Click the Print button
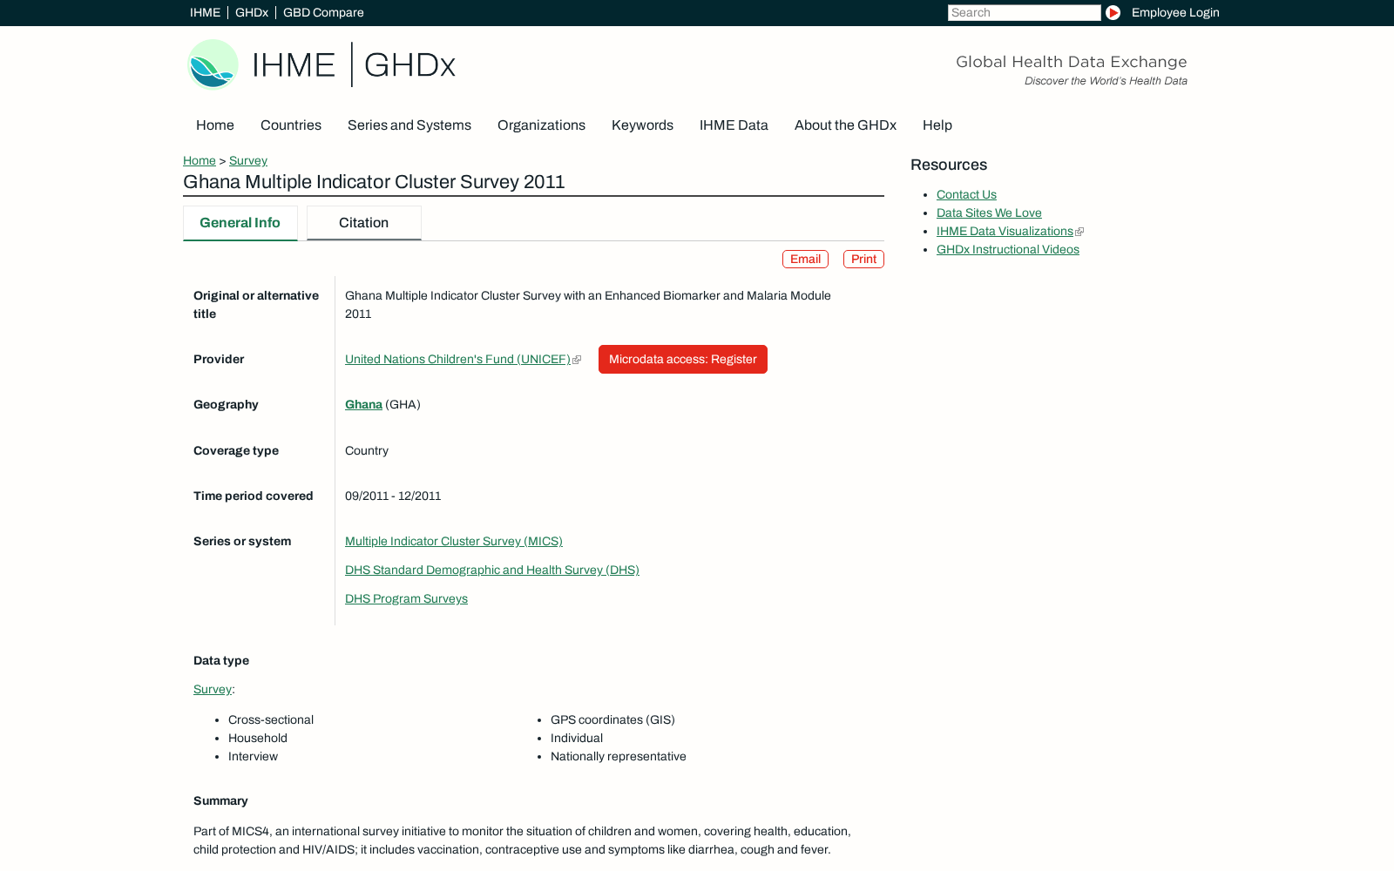Viewport: 1394px width, 871px height. [x=863, y=260]
